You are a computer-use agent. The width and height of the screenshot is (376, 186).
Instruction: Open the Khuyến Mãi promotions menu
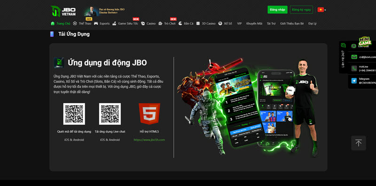click(x=254, y=23)
